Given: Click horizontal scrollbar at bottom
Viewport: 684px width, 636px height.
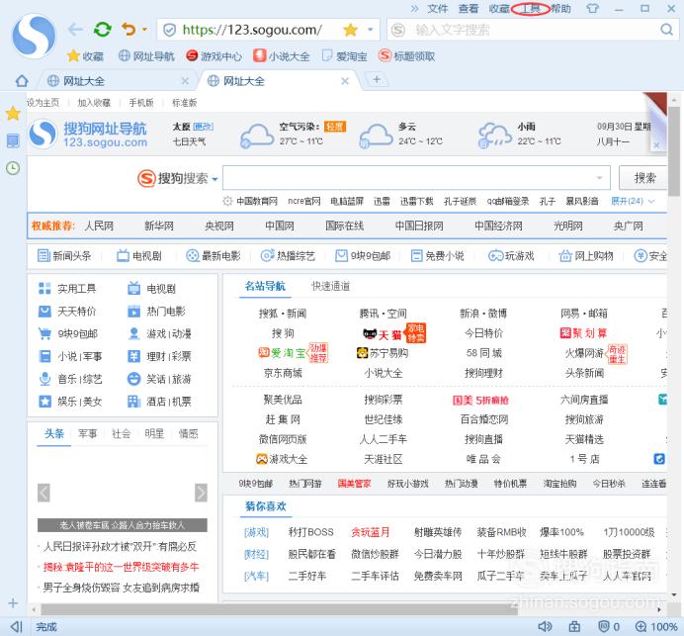Looking at the screenshot, I should coord(279,609).
